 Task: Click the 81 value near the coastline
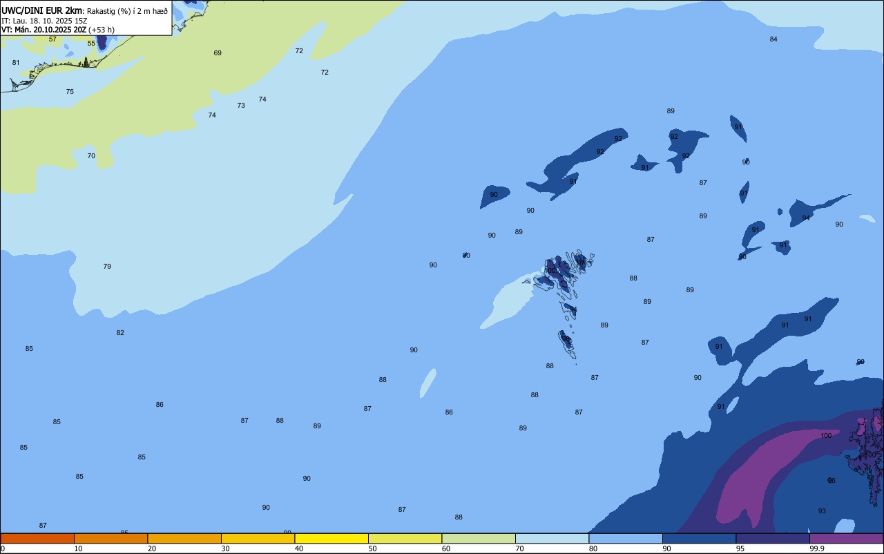click(x=16, y=63)
